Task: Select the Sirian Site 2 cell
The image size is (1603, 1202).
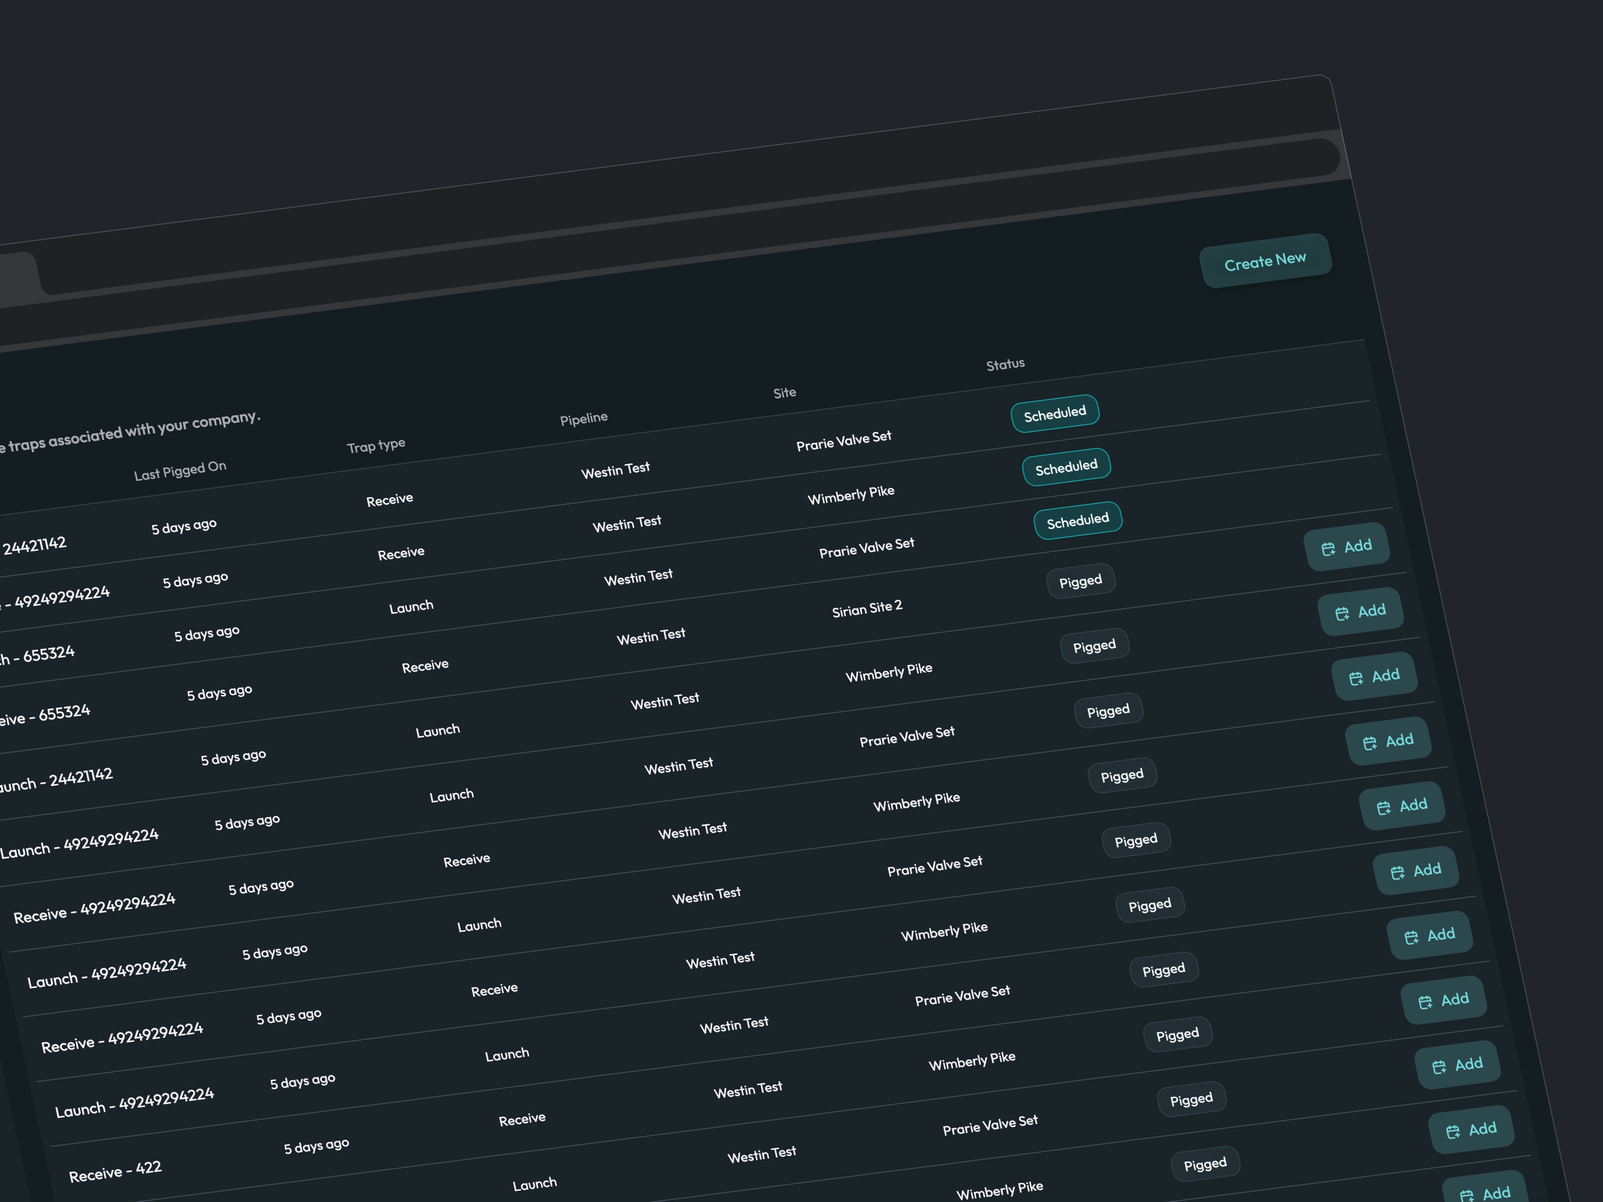Action: 867,608
